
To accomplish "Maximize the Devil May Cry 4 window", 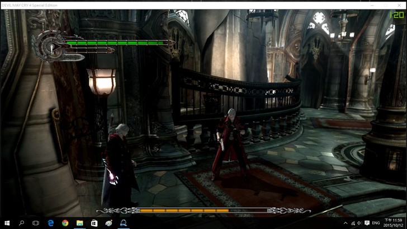I will click(x=386, y=5).
